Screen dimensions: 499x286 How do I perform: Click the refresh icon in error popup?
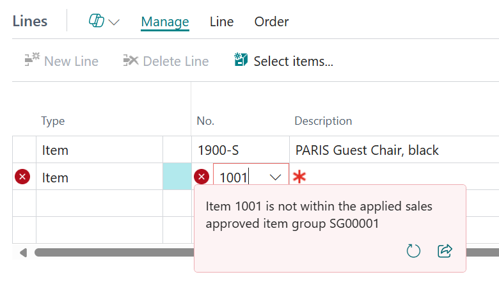coord(413,251)
